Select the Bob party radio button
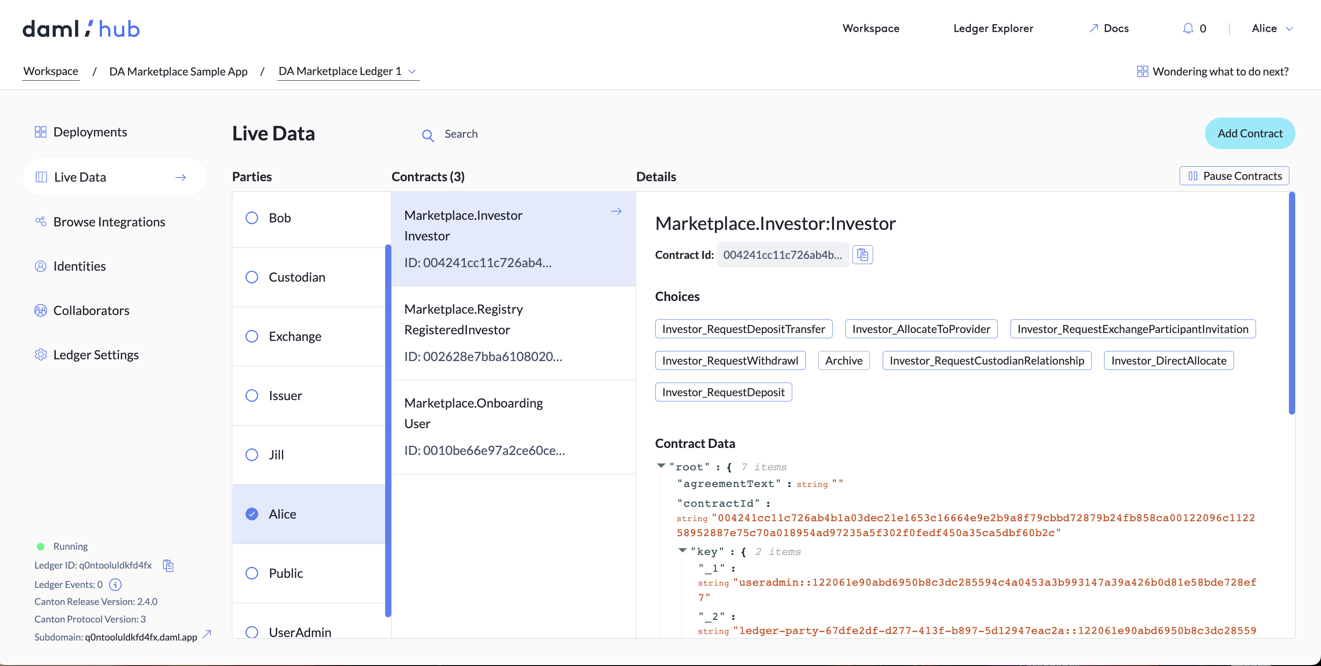 click(252, 218)
